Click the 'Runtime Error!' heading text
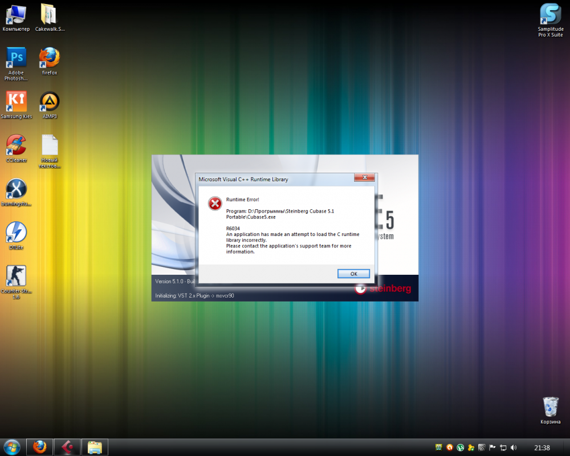570x456 pixels. click(242, 199)
